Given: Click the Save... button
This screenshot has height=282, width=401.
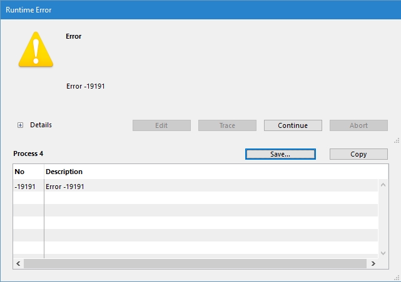Looking at the screenshot, I should [x=280, y=154].
